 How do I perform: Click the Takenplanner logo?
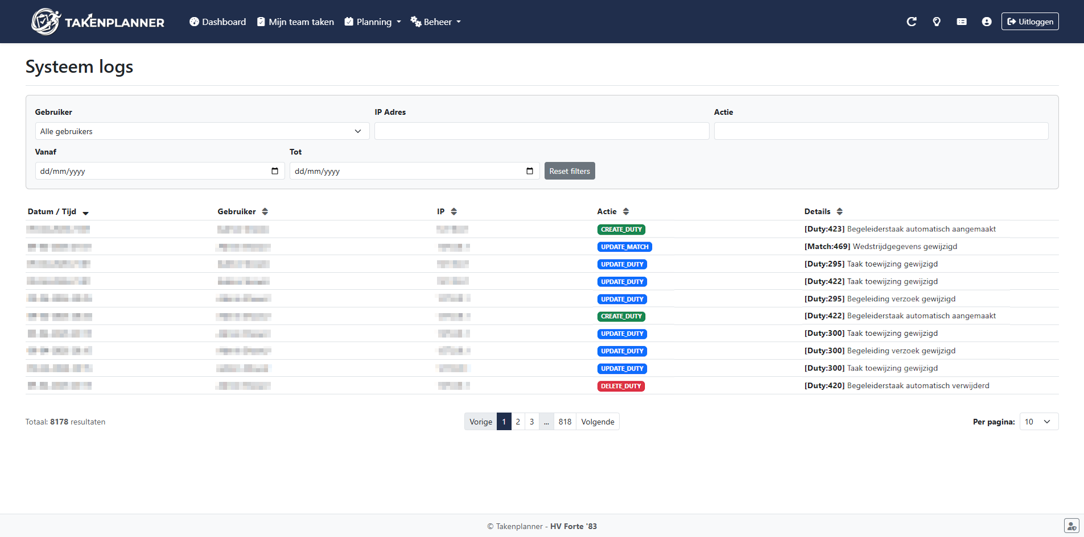point(97,21)
